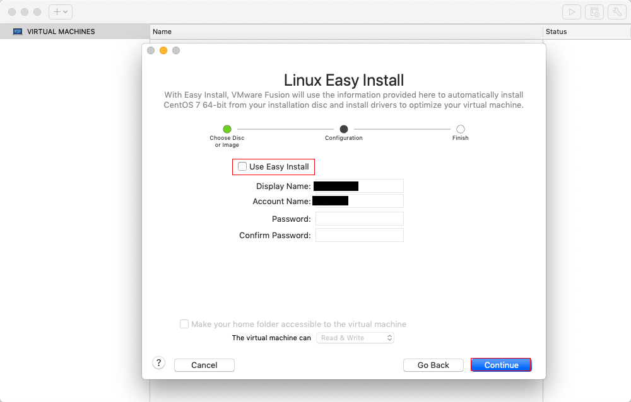The image size is (631, 402).
Task: Click the Status column header
Action: pos(587,32)
